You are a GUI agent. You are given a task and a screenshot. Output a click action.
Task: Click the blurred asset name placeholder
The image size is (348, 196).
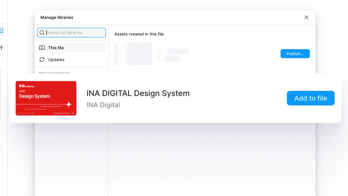[173, 51]
